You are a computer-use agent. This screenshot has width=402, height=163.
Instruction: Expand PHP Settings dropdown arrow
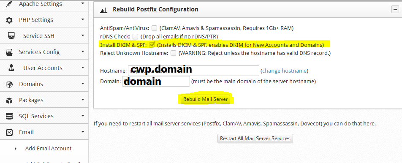click(x=83, y=19)
